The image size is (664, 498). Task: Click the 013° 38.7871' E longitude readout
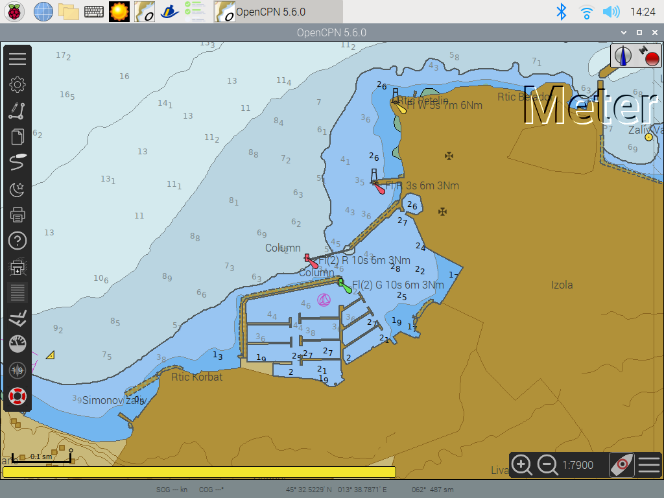pos(362,490)
